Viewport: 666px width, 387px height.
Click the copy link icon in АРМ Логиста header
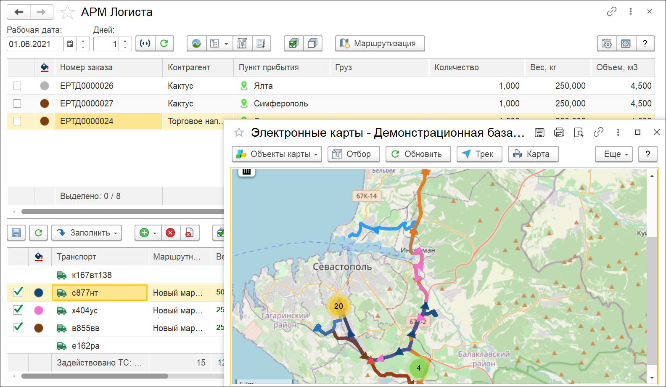[611, 12]
